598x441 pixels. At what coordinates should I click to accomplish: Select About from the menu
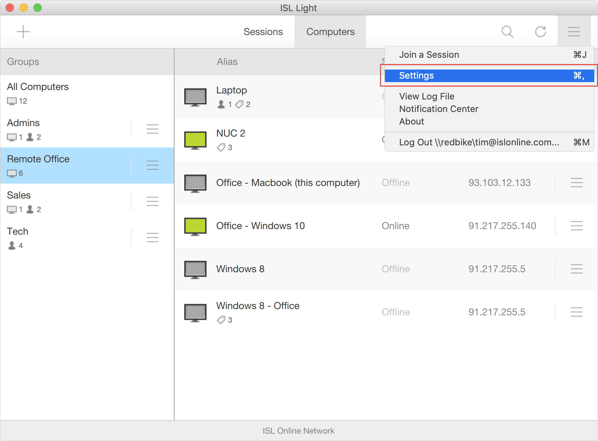coord(490,121)
